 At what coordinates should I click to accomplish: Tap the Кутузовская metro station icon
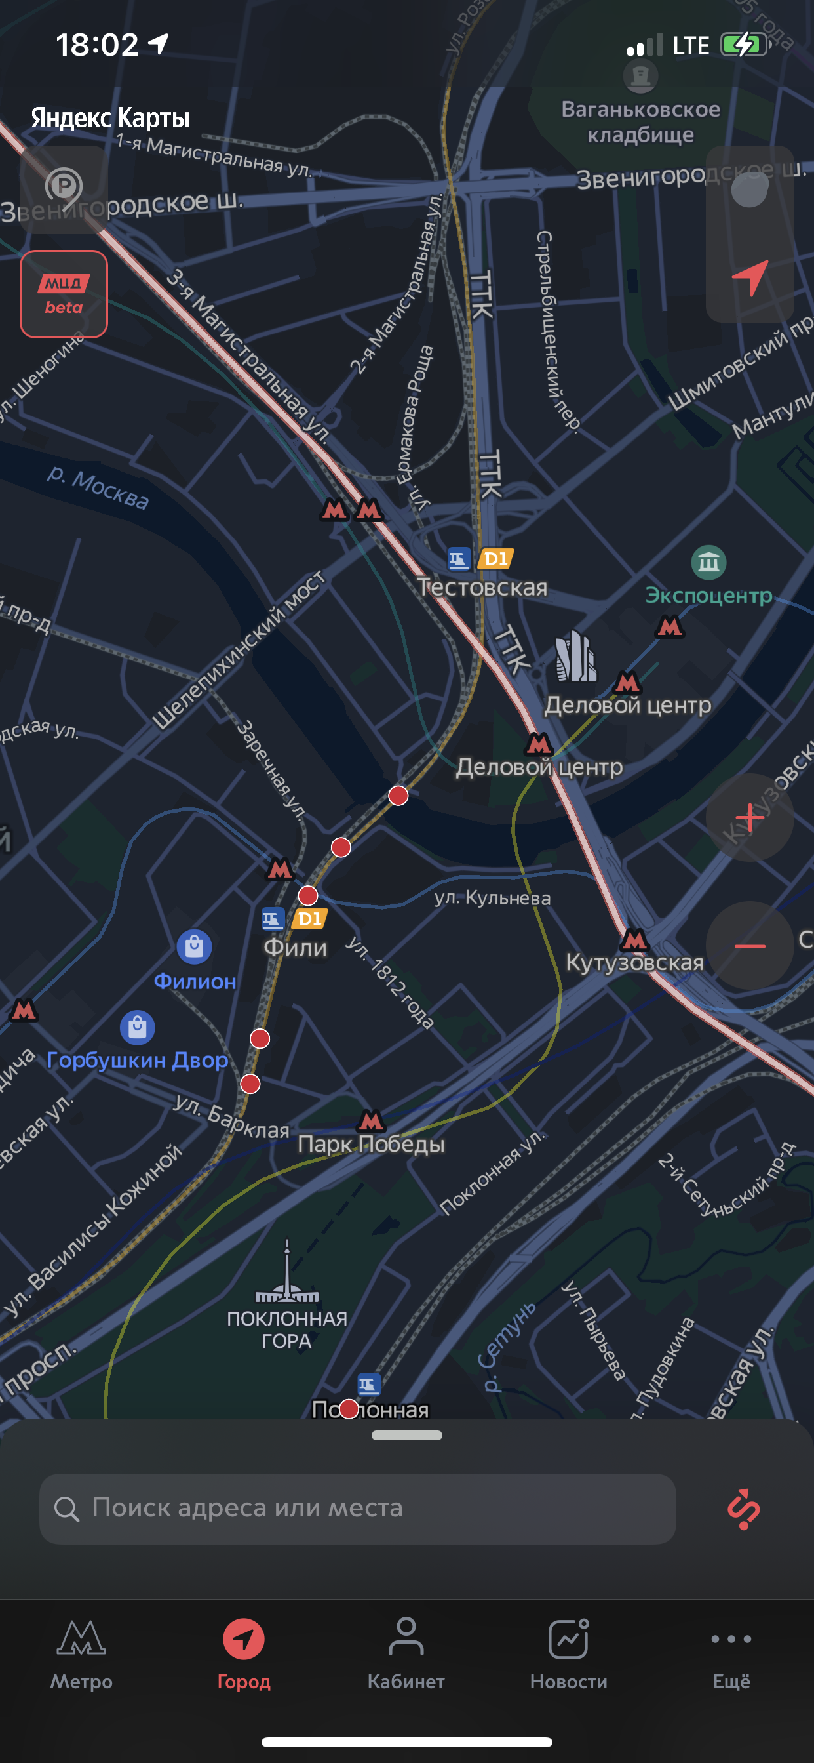click(634, 940)
